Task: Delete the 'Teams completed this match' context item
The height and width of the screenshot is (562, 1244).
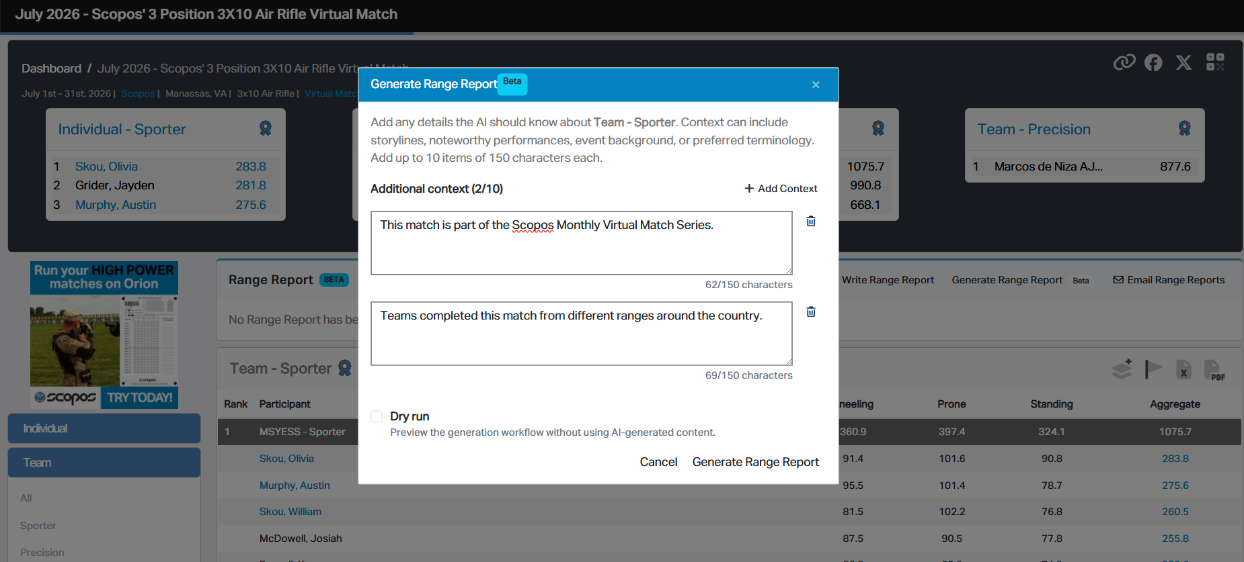Action: 811,312
